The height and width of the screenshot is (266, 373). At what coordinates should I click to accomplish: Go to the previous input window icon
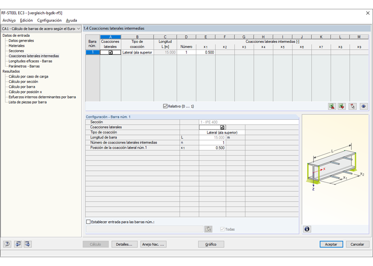(18, 244)
